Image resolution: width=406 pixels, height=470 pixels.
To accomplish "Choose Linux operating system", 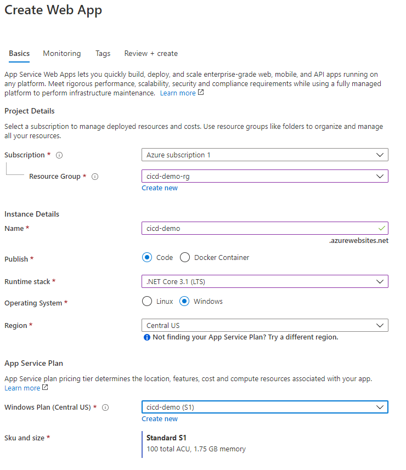I will click(x=147, y=301).
